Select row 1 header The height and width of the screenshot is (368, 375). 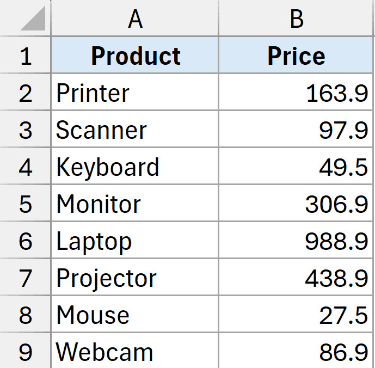tap(26, 56)
